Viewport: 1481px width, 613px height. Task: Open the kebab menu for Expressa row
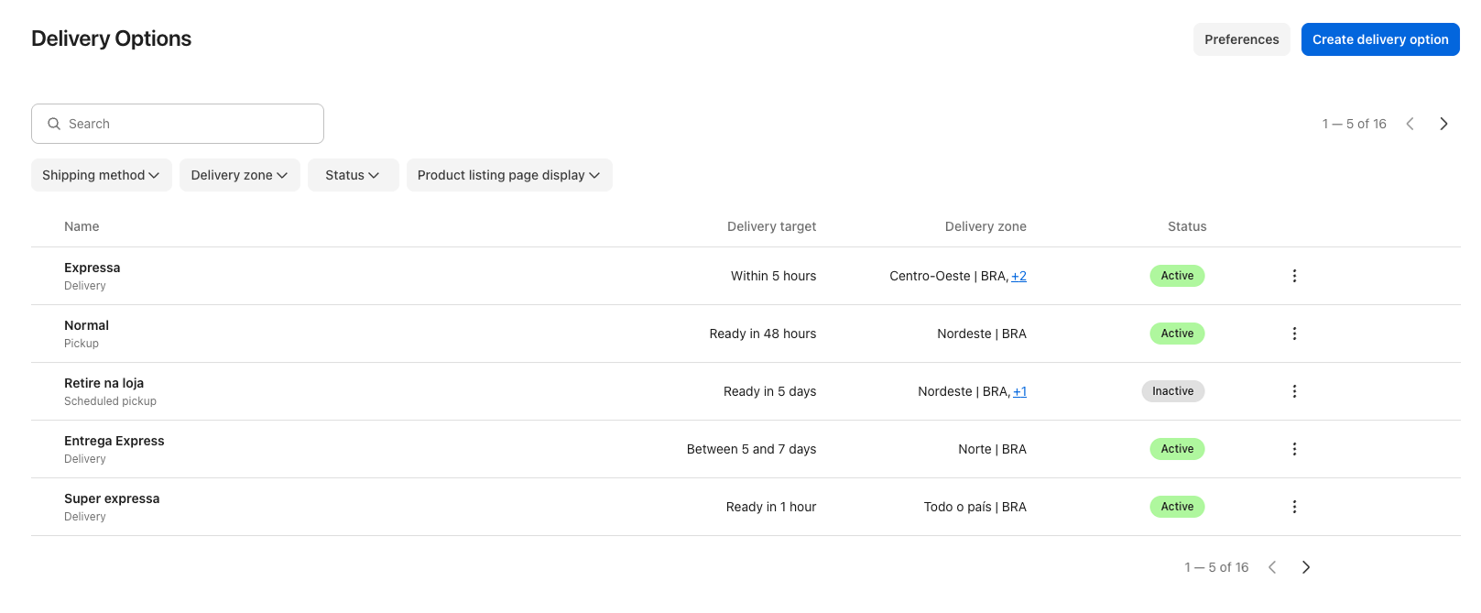click(1294, 276)
